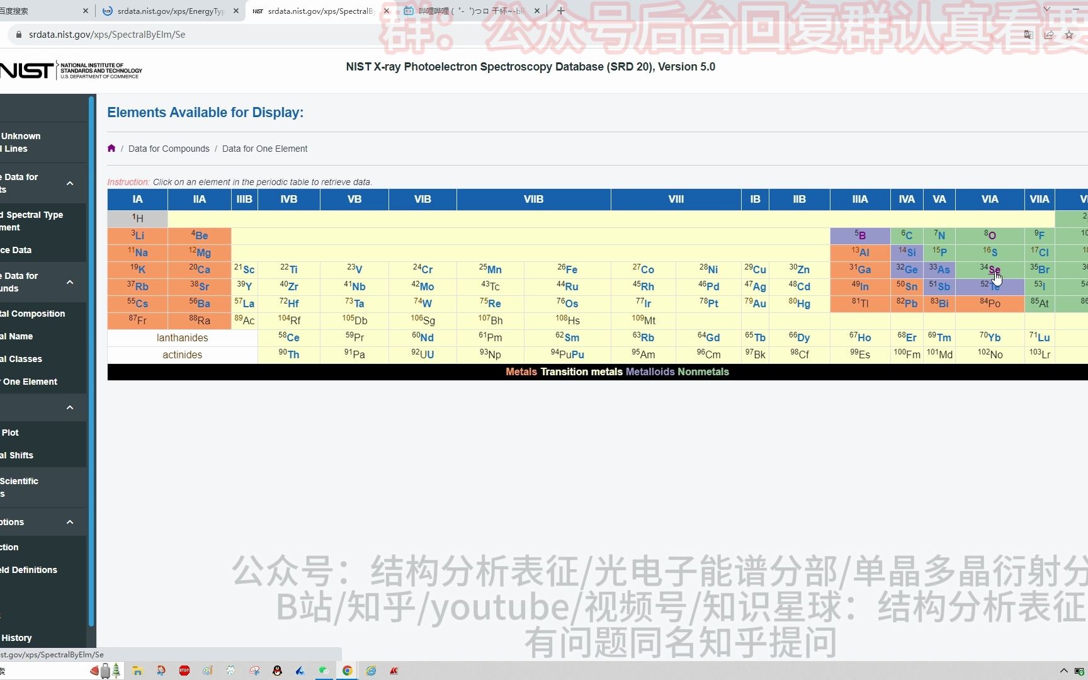Screen dimensions: 1088x680
Task: Select lithium (Li) element cell
Action: pos(137,235)
